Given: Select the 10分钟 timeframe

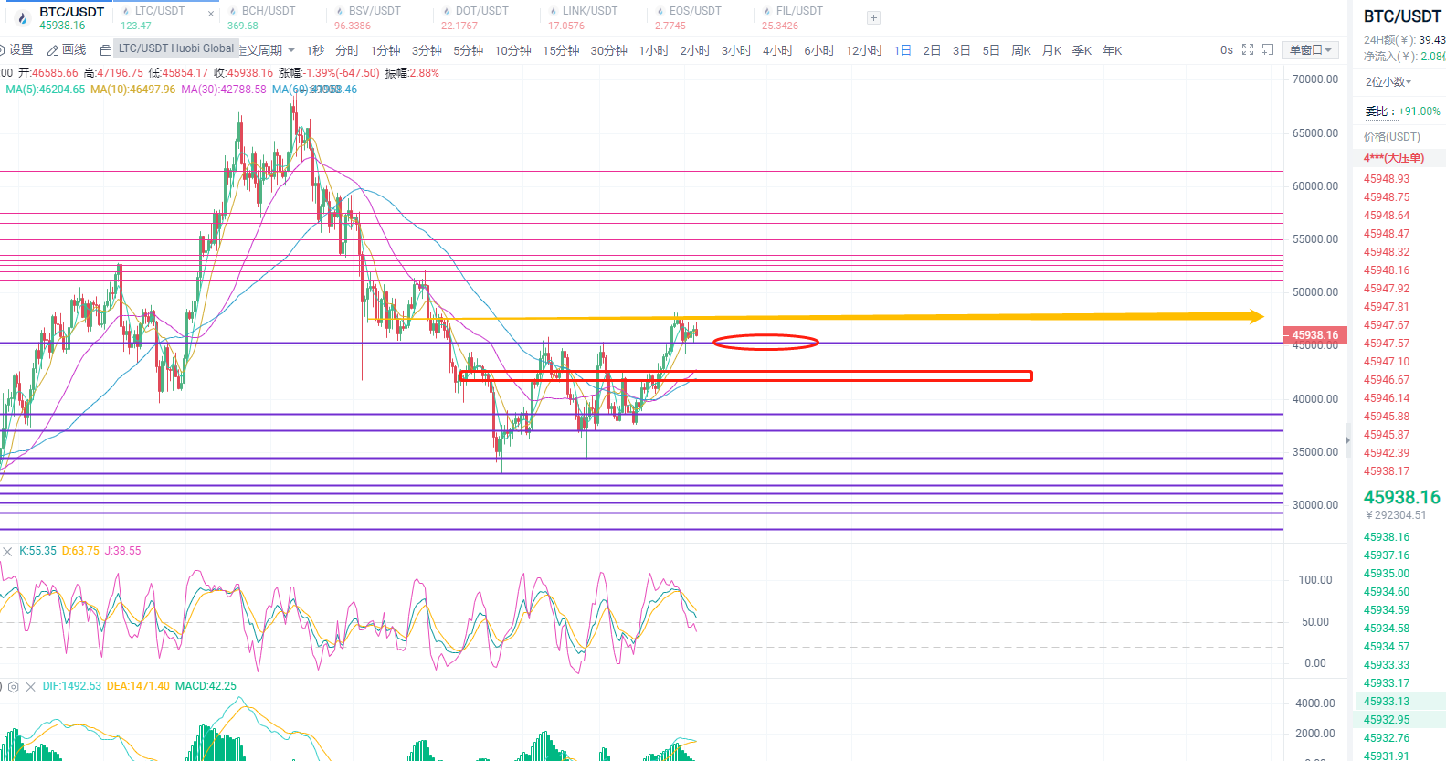Looking at the screenshot, I should [513, 50].
